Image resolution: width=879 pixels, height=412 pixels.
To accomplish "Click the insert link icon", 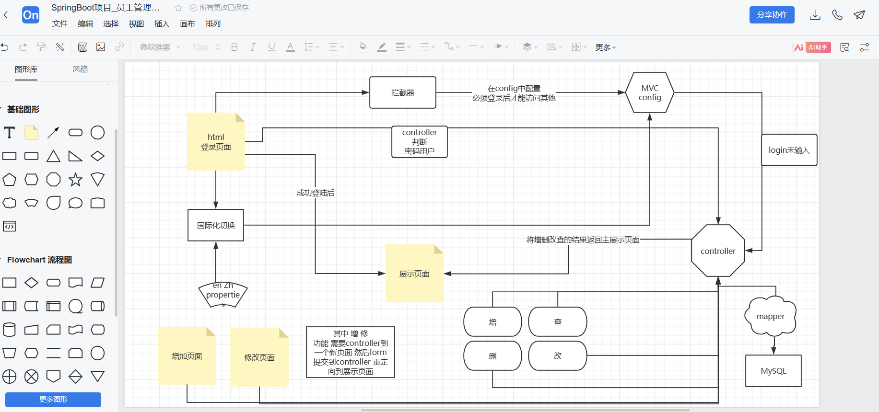I will pyautogui.click(x=119, y=47).
